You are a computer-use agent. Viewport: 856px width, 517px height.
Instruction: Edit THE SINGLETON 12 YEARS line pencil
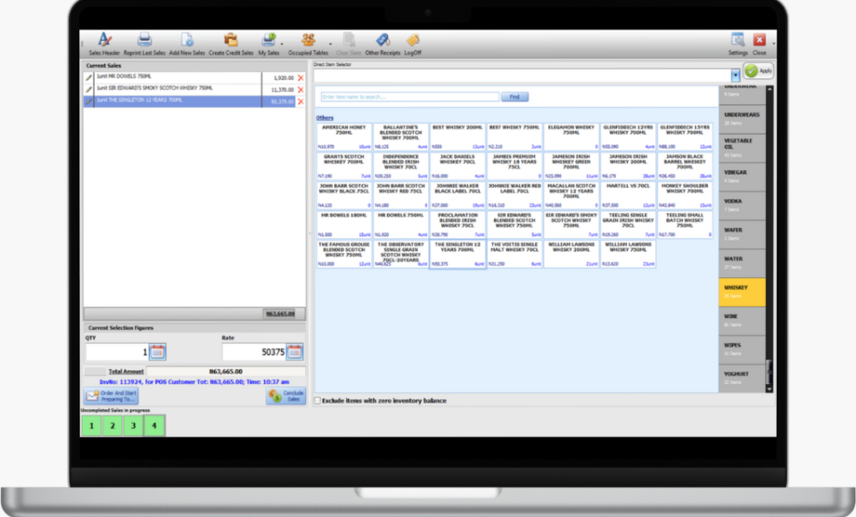[89, 102]
